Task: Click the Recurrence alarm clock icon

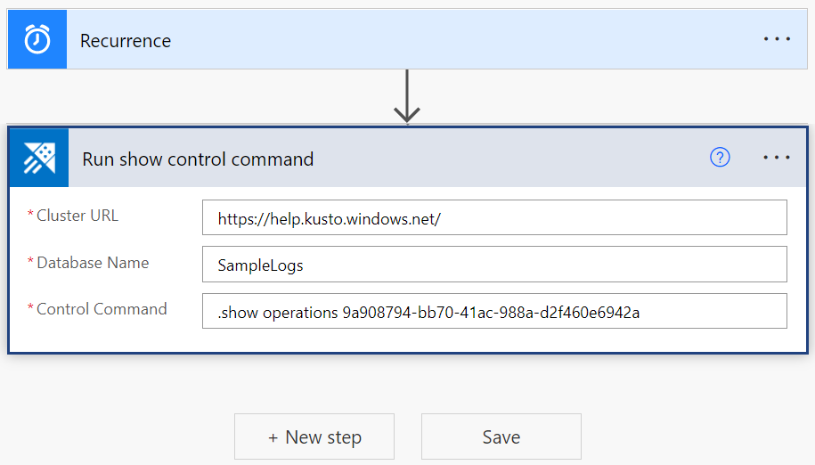Action: [x=37, y=39]
